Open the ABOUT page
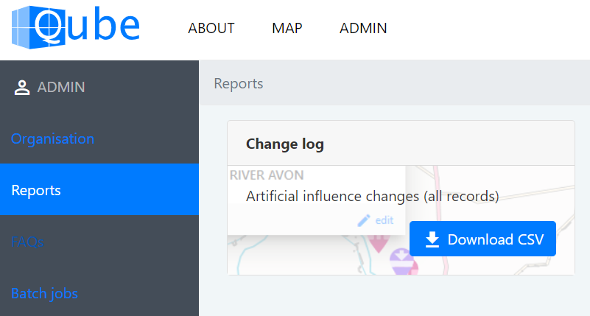This screenshot has height=316, width=590. pos(211,29)
